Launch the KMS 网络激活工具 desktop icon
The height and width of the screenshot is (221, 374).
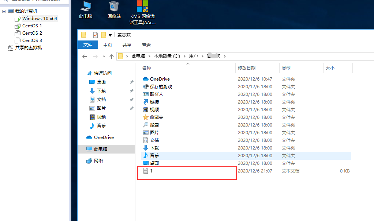point(142,13)
